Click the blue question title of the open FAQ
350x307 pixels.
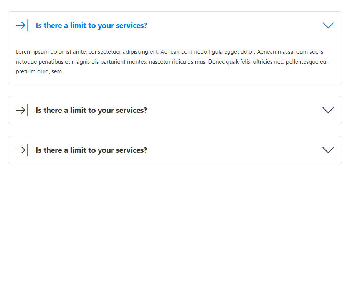91,26
